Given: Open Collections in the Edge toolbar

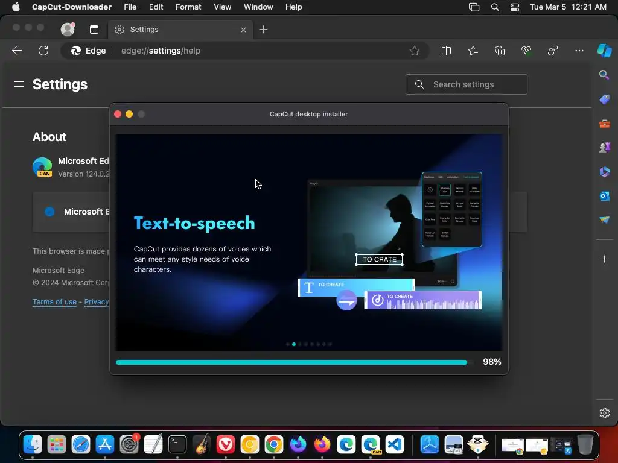Looking at the screenshot, I should (x=499, y=51).
